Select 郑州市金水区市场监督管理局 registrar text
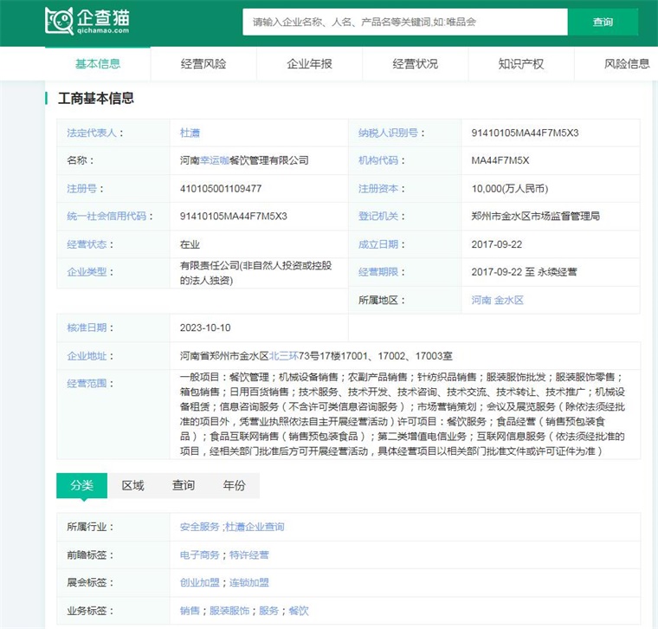The height and width of the screenshot is (629, 658). pos(535,217)
